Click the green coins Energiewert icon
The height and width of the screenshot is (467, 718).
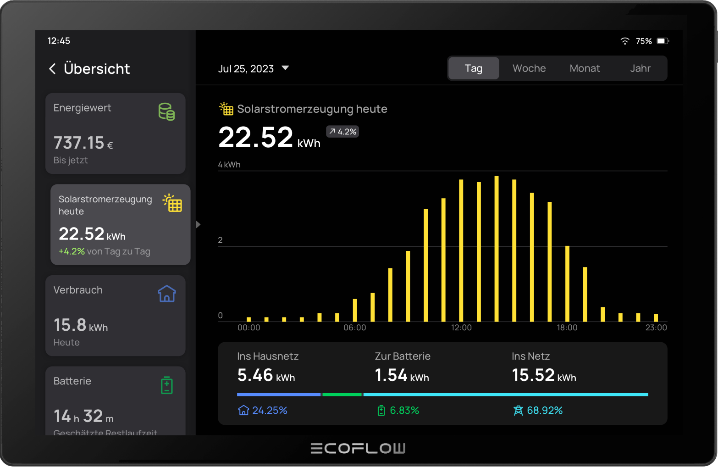click(x=166, y=112)
